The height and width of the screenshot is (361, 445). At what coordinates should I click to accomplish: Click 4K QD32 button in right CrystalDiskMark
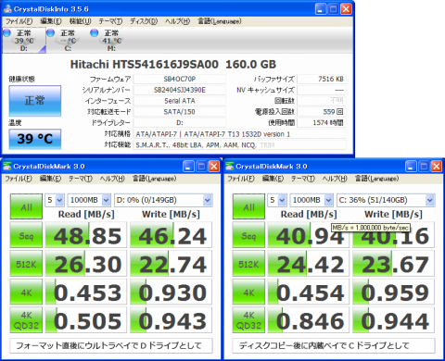248,320
